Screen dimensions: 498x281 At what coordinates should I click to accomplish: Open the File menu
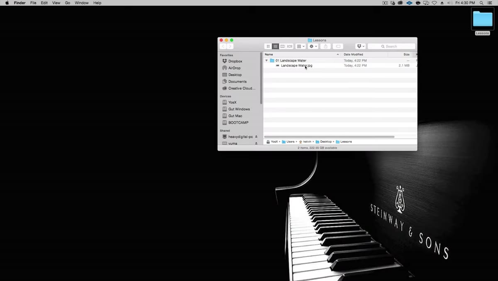pyautogui.click(x=33, y=3)
